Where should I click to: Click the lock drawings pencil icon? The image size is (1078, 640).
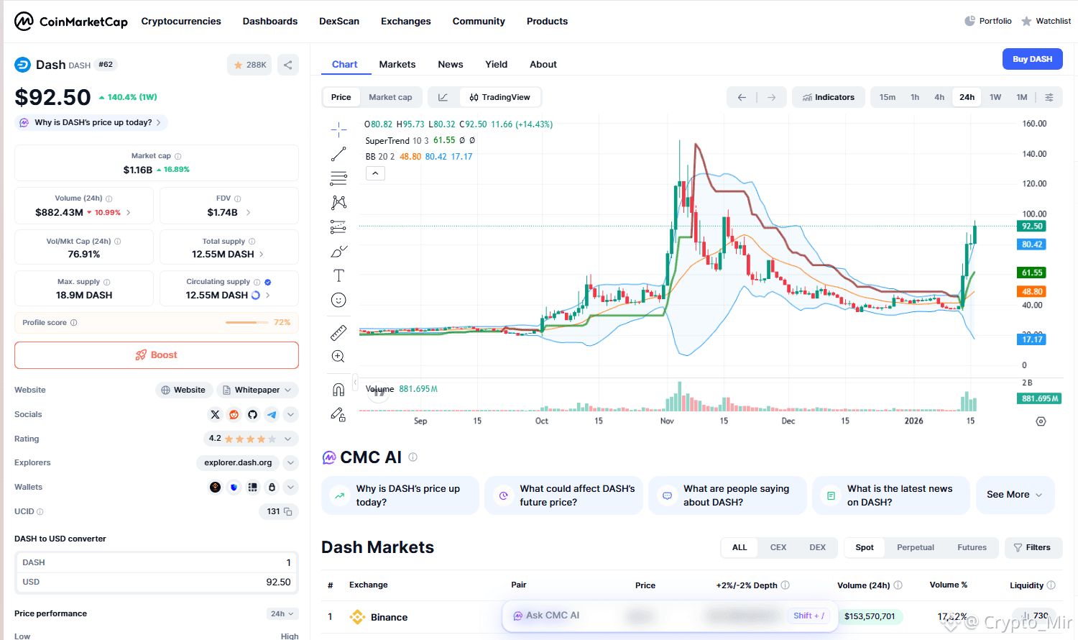click(338, 414)
